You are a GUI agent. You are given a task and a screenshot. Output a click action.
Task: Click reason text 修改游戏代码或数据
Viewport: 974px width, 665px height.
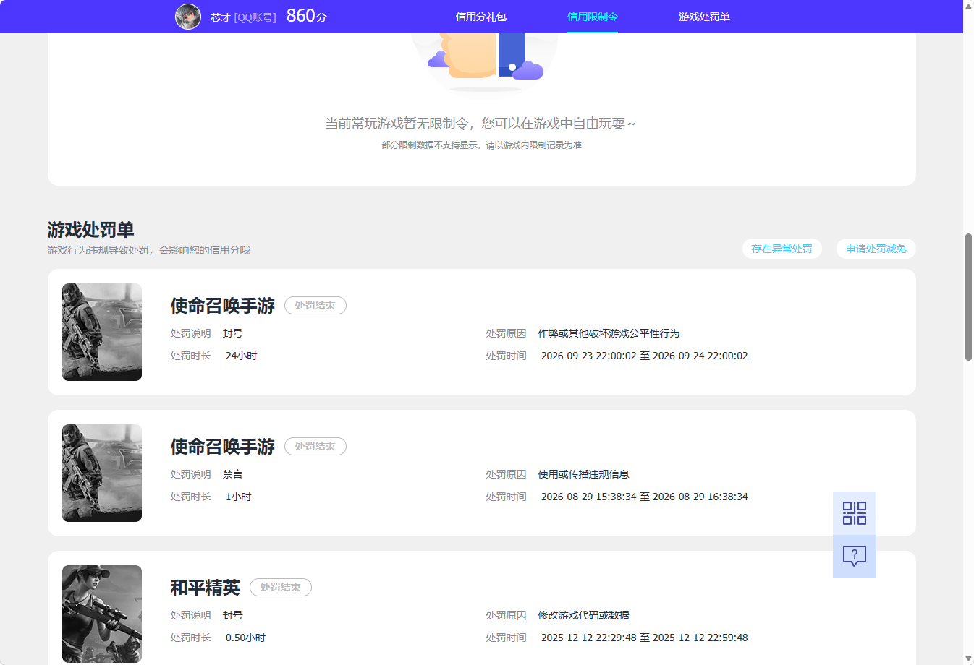tap(584, 615)
